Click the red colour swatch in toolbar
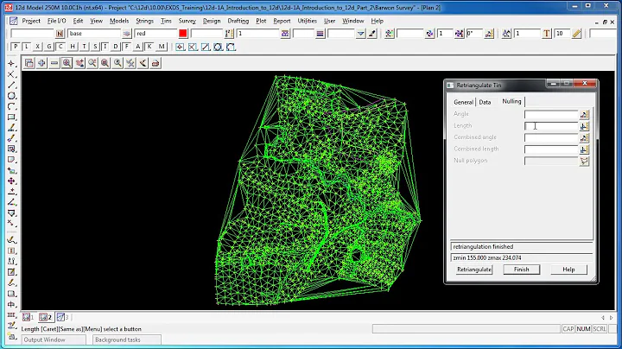622x349 pixels. point(183,34)
